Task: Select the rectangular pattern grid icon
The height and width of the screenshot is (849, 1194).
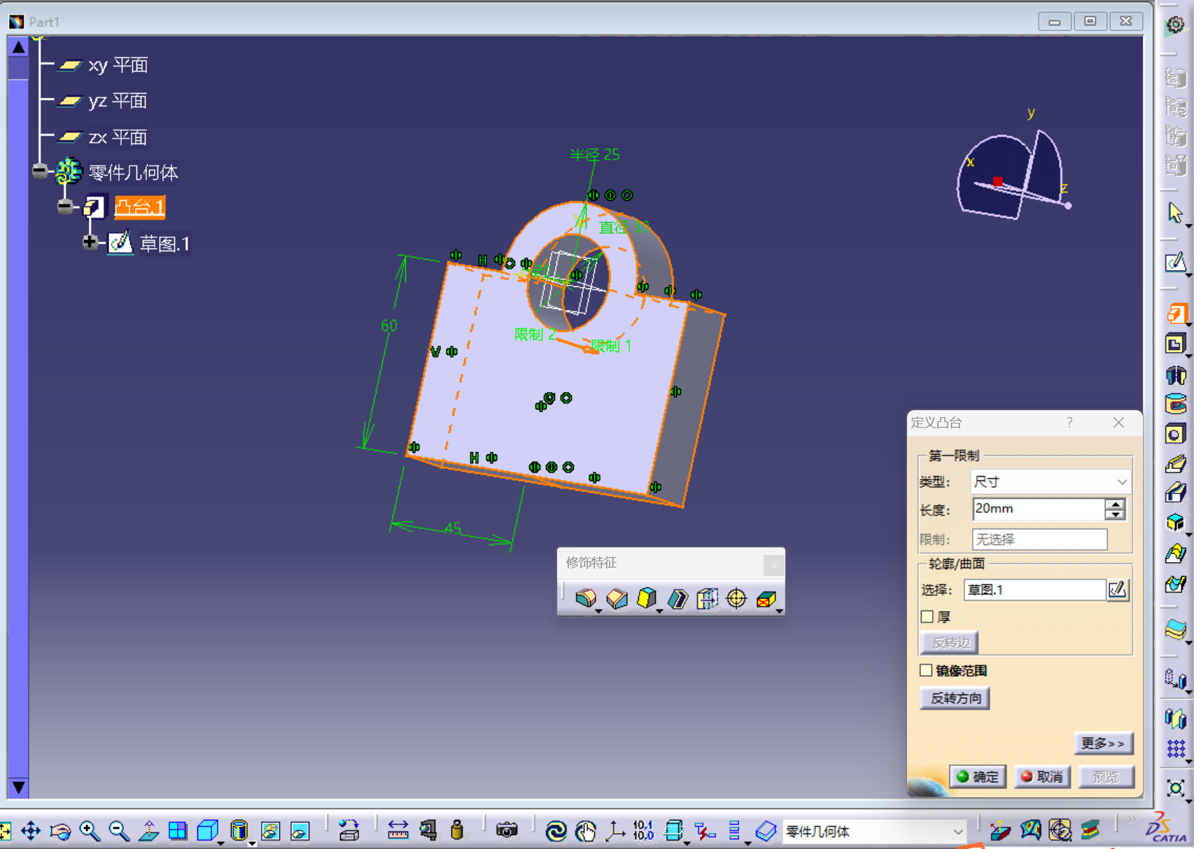Action: [1176, 749]
